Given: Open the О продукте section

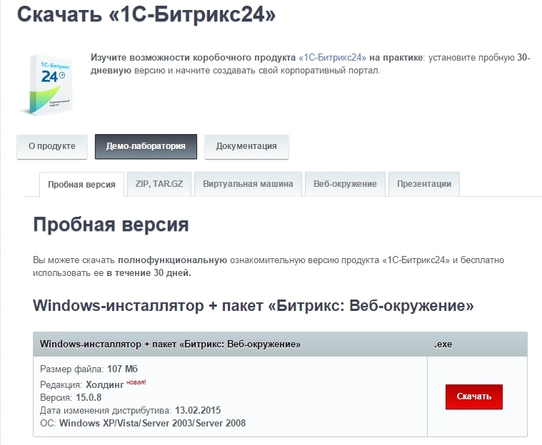Looking at the screenshot, I should [52, 146].
